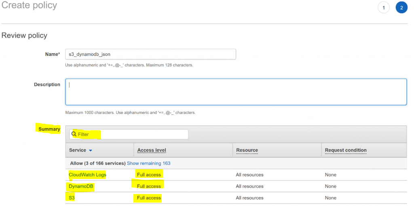The image size is (414, 206).
Task: Click inside the Description text area
Action: click(236, 92)
